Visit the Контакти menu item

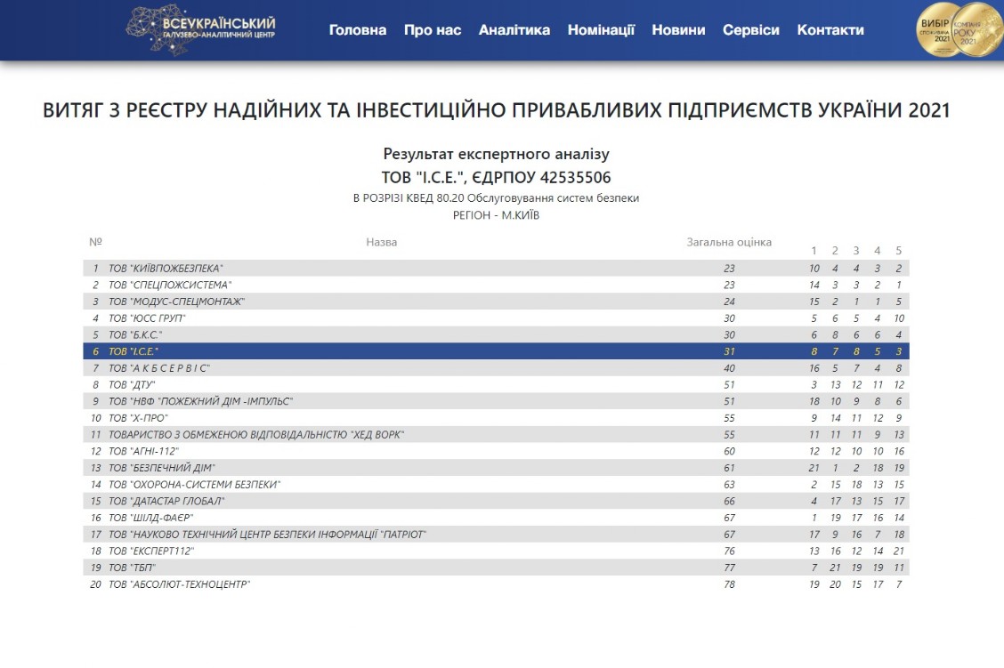(x=830, y=30)
